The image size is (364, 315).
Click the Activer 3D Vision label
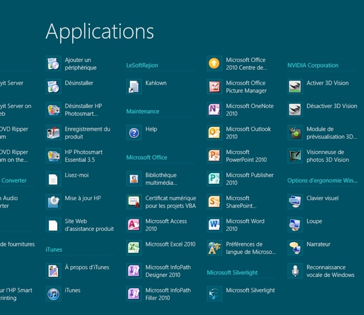coord(328,83)
